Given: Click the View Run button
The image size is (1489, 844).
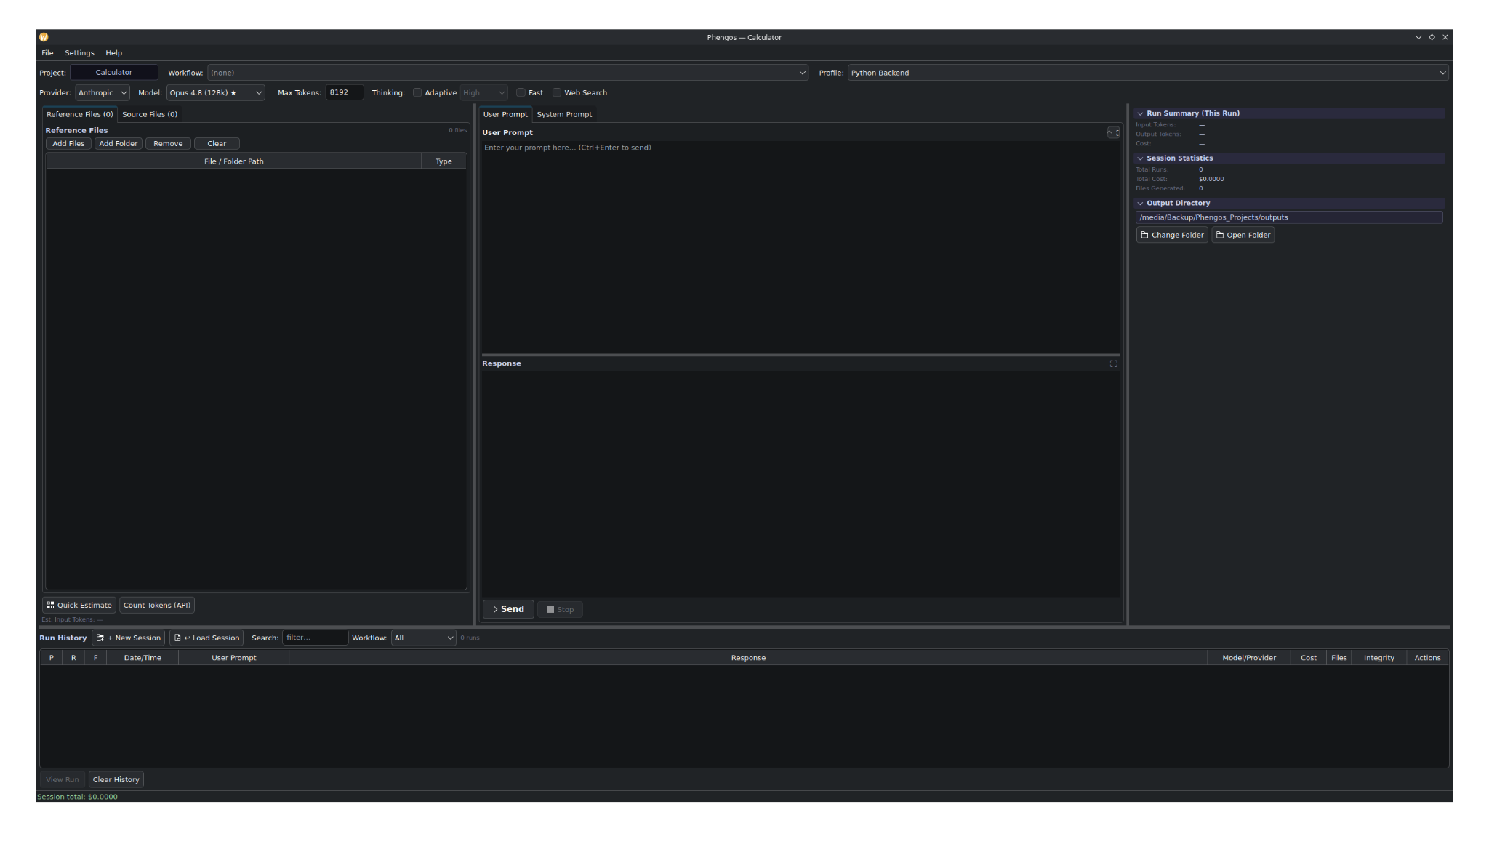Looking at the screenshot, I should (62, 779).
